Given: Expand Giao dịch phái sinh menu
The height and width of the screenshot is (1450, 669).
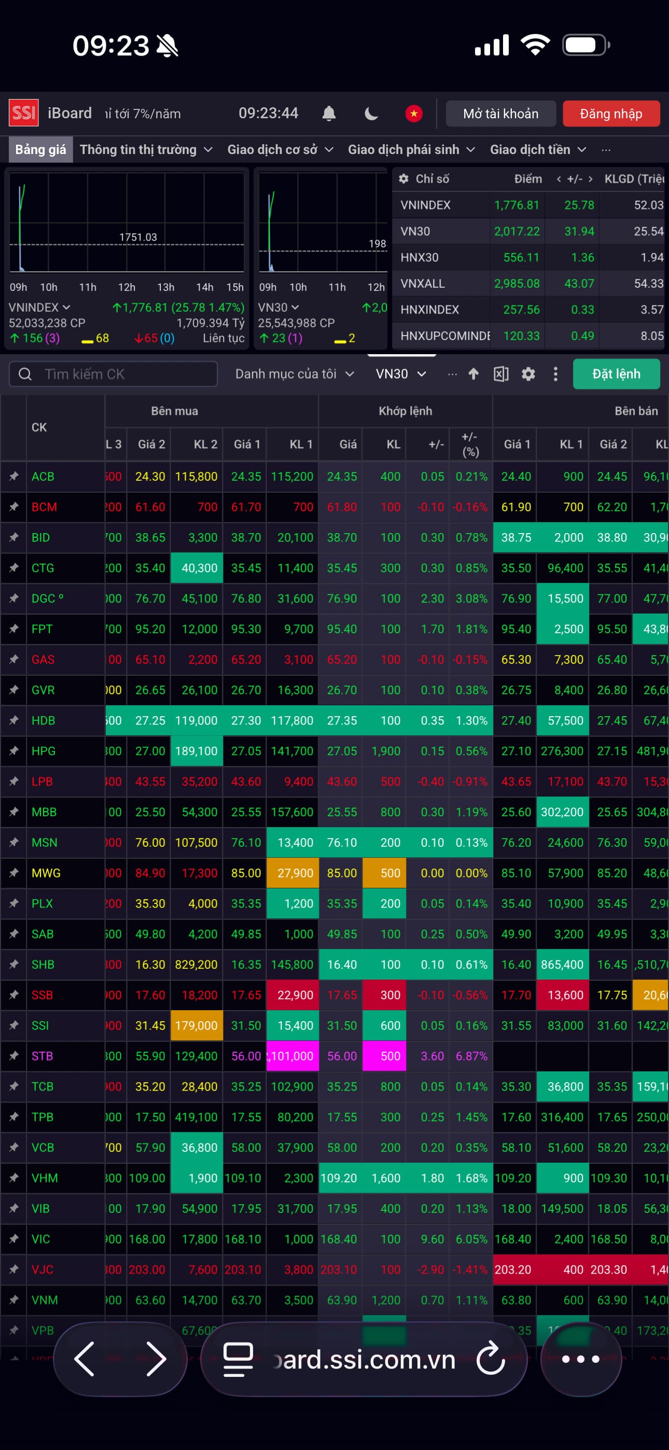Looking at the screenshot, I should 411,150.
